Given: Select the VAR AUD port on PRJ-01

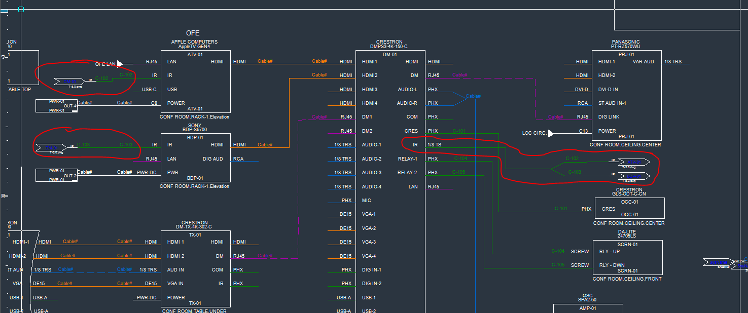Looking at the screenshot, I should 644,62.
